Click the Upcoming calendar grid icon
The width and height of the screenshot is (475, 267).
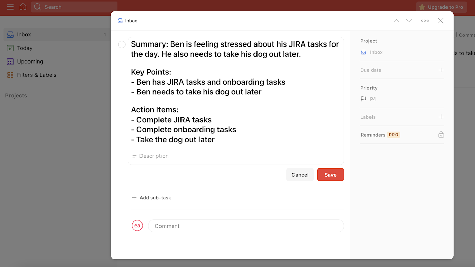coord(11,61)
